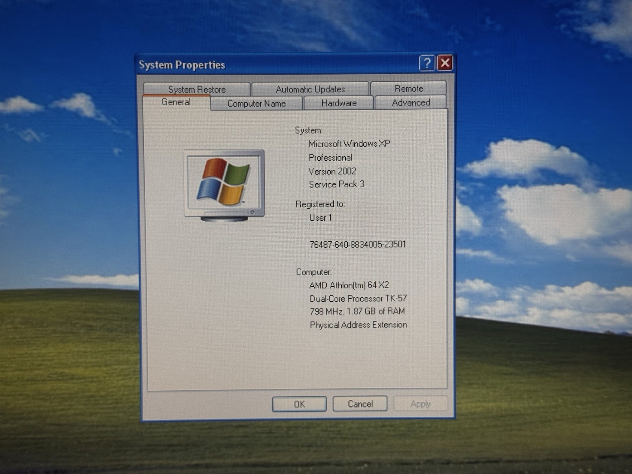Click the 'Version 2002' line
Viewport: 632px width, 474px height.
pyautogui.click(x=332, y=171)
